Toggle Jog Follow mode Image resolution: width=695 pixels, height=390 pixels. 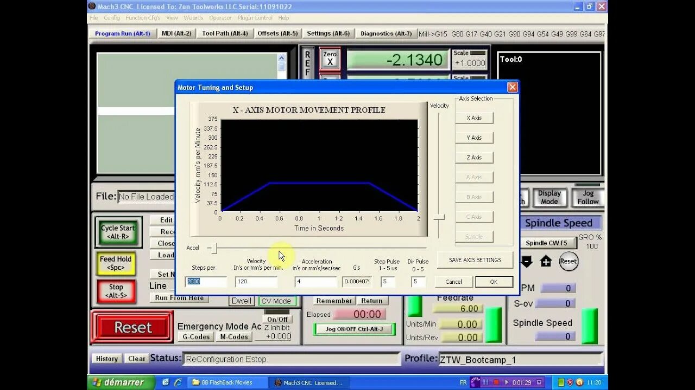tap(588, 197)
